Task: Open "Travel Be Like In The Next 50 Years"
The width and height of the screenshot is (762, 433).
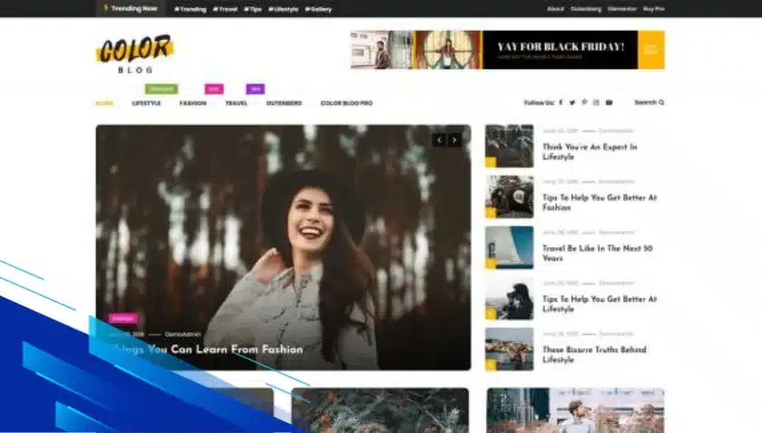Action: tap(597, 253)
